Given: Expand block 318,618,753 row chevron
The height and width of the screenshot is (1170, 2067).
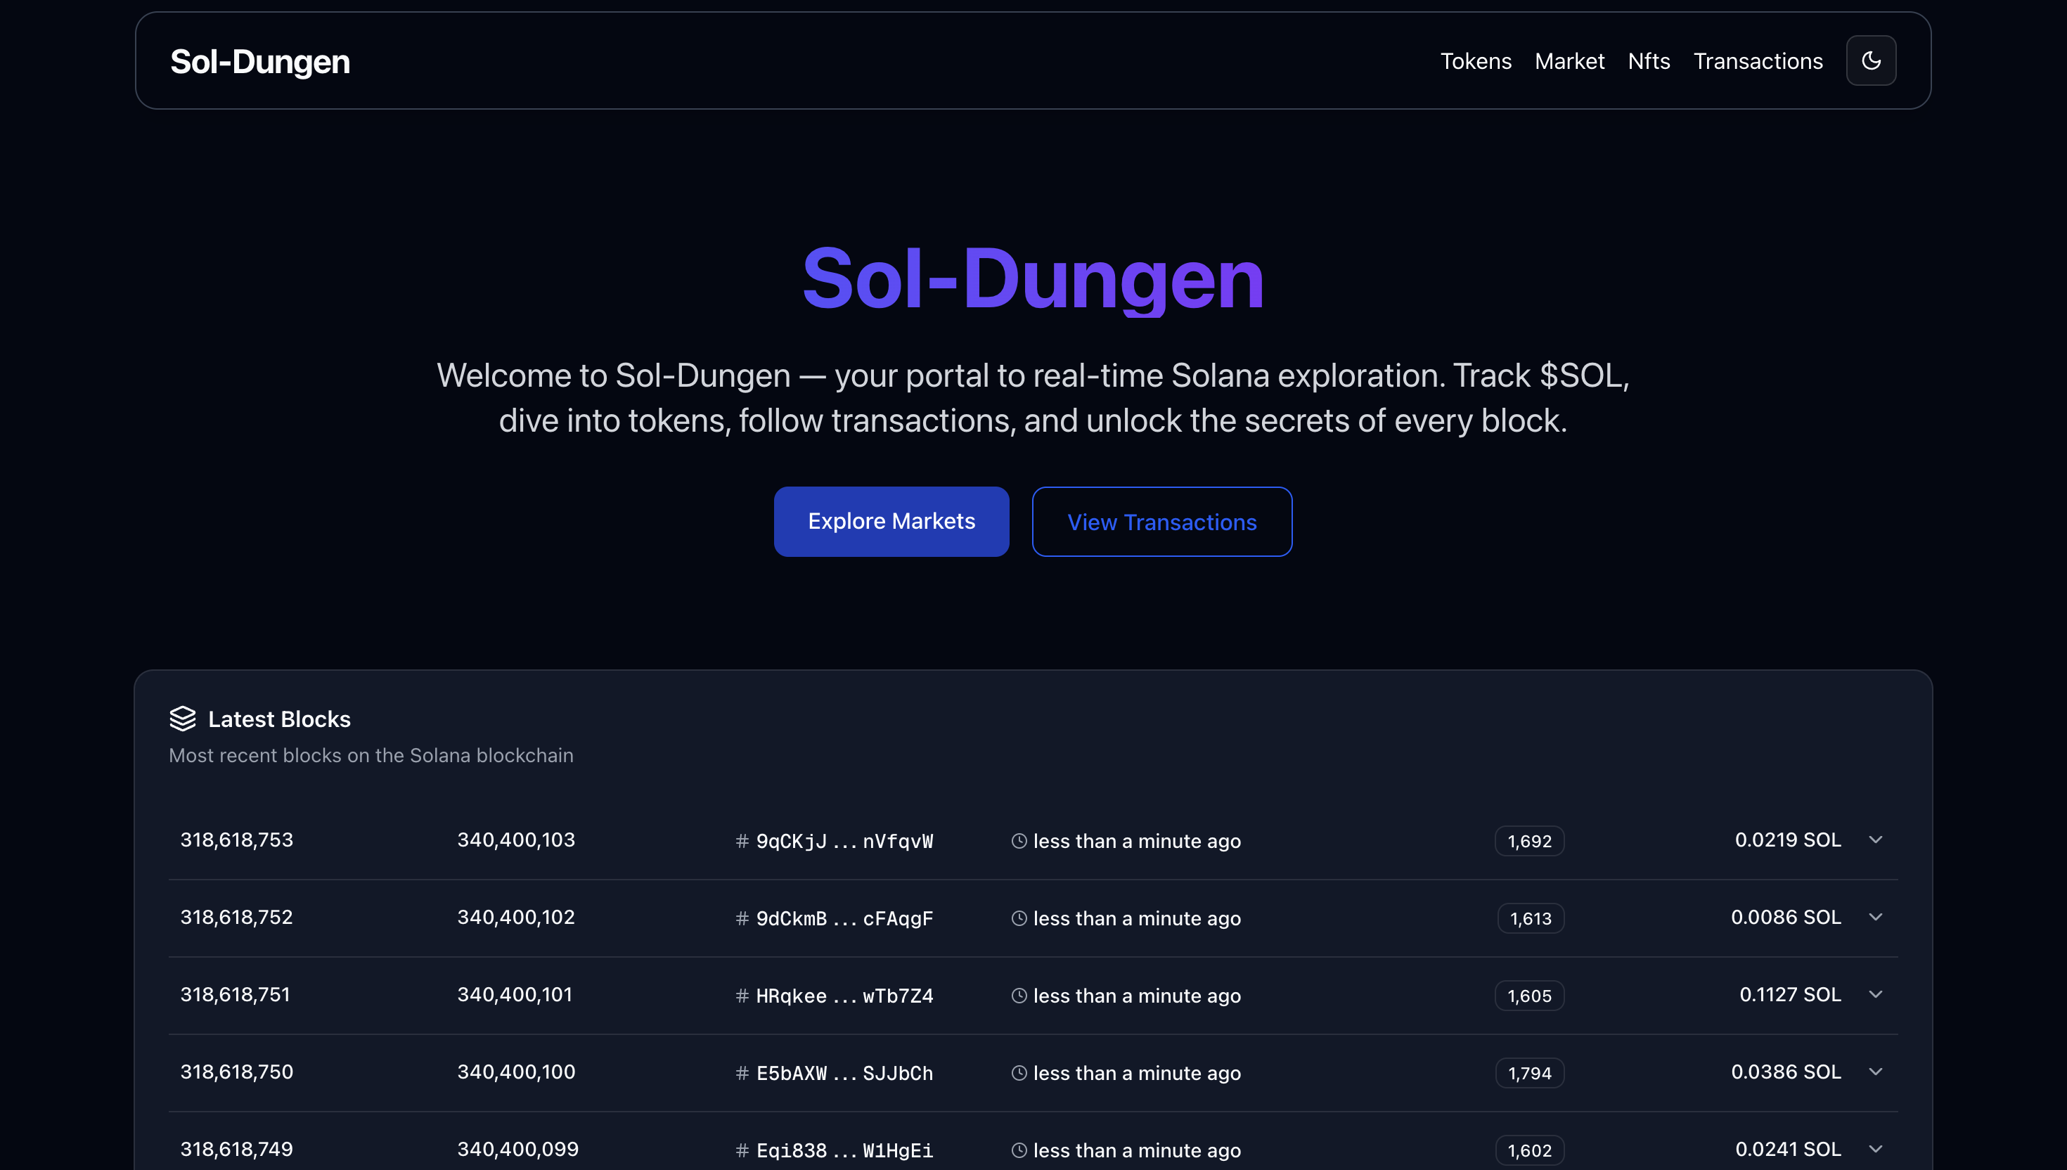Looking at the screenshot, I should [x=1875, y=840].
